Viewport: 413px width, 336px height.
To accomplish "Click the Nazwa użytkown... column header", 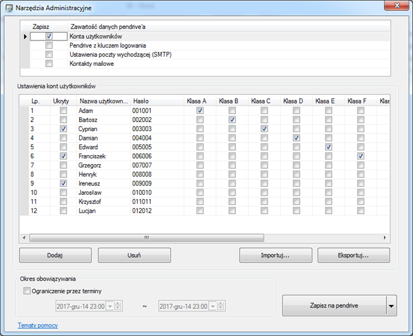I will [104, 101].
